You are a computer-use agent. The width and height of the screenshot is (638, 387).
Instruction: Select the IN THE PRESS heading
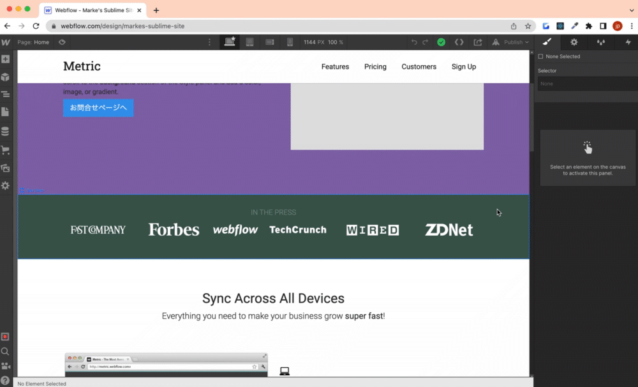click(x=274, y=212)
